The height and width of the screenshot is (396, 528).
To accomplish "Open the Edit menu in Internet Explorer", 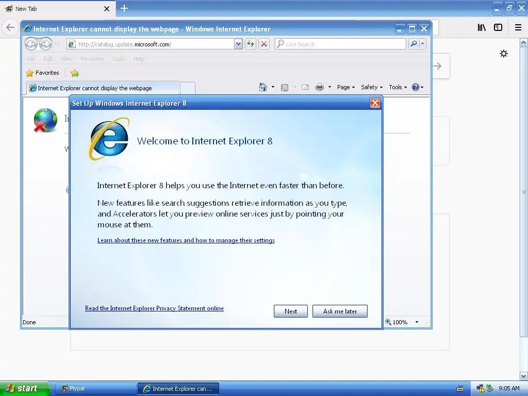I will 48,59.
